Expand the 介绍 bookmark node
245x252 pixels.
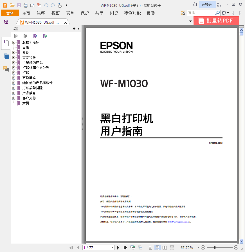14,53
